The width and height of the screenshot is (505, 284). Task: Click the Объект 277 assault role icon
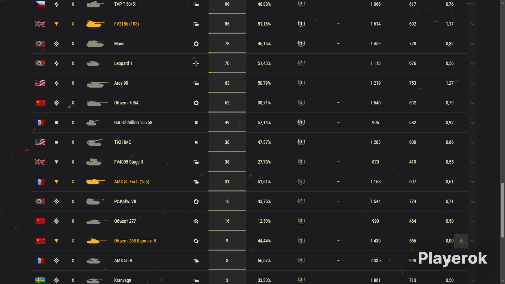(196, 221)
